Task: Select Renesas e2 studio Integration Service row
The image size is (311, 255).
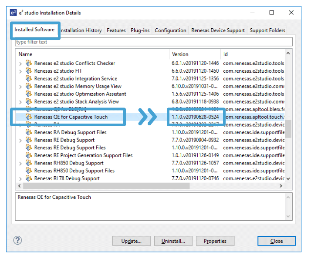Action: [x=150, y=79]
